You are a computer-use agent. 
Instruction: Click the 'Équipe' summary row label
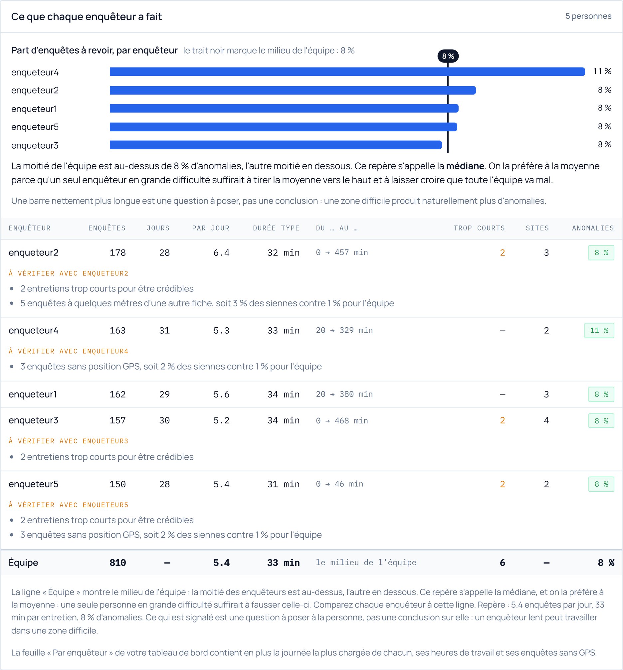click(x=24, y=563)
